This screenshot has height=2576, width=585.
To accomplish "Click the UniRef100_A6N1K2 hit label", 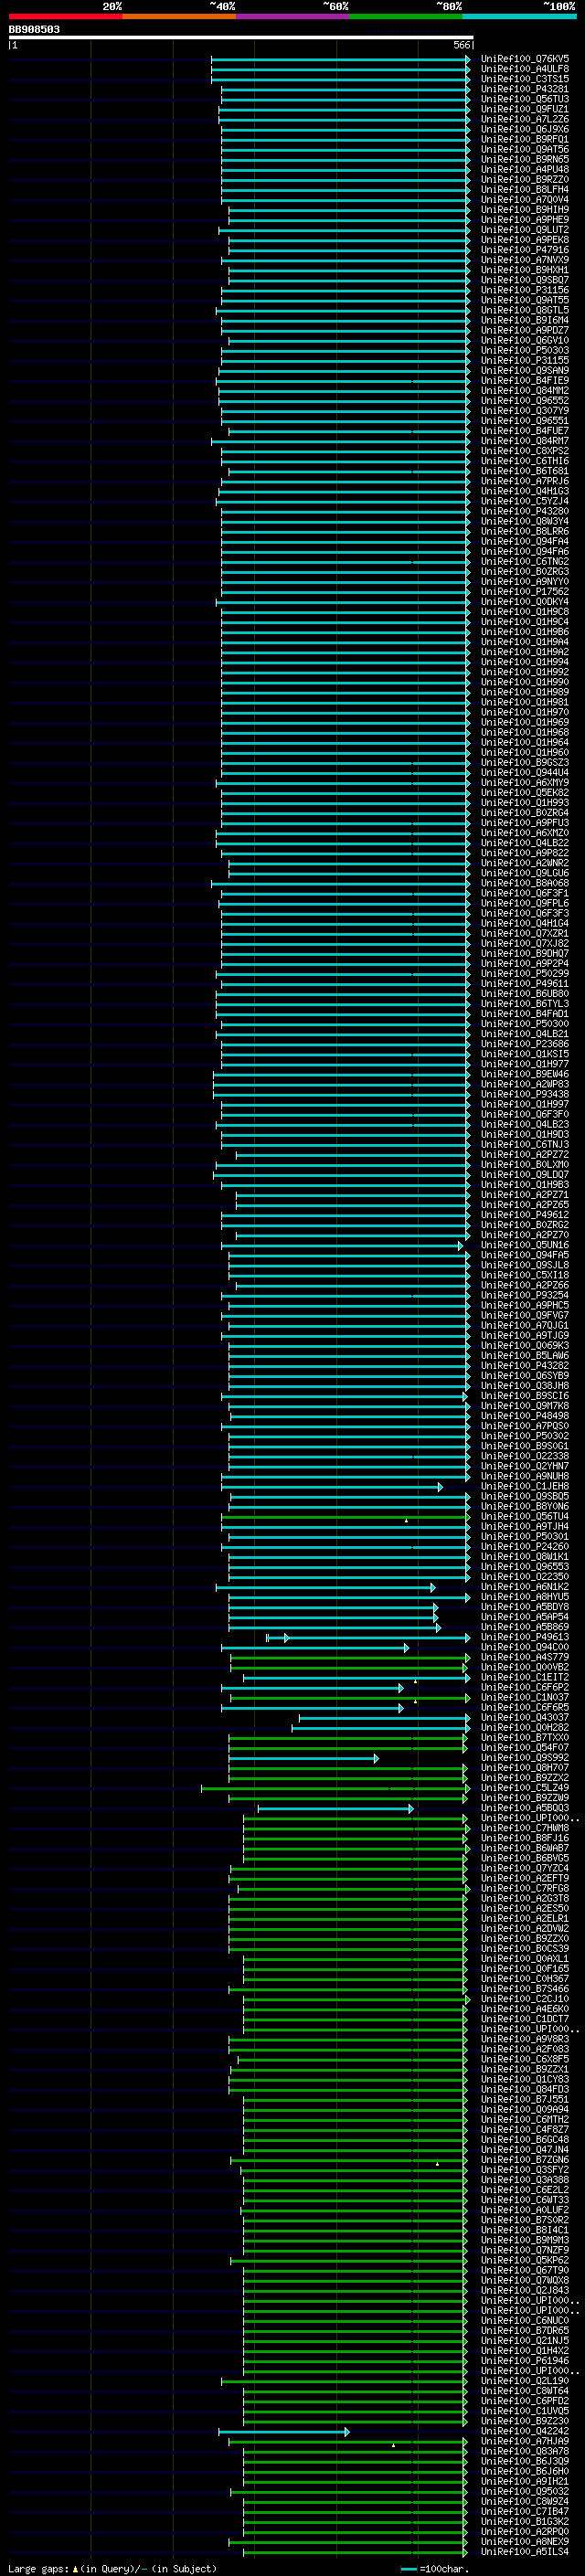I will (x=525, y=1587).
